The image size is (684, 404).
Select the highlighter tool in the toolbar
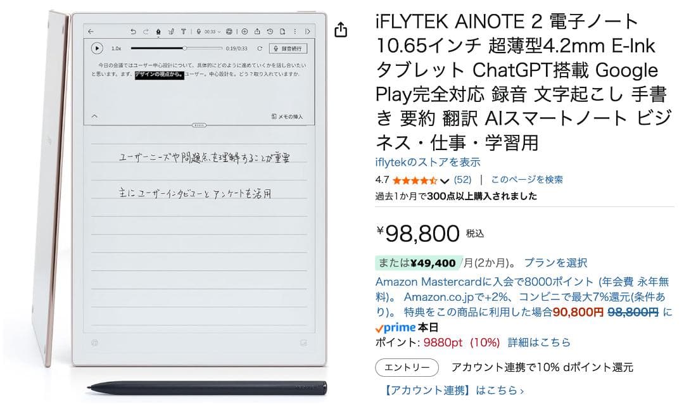[x=172, y=31]
